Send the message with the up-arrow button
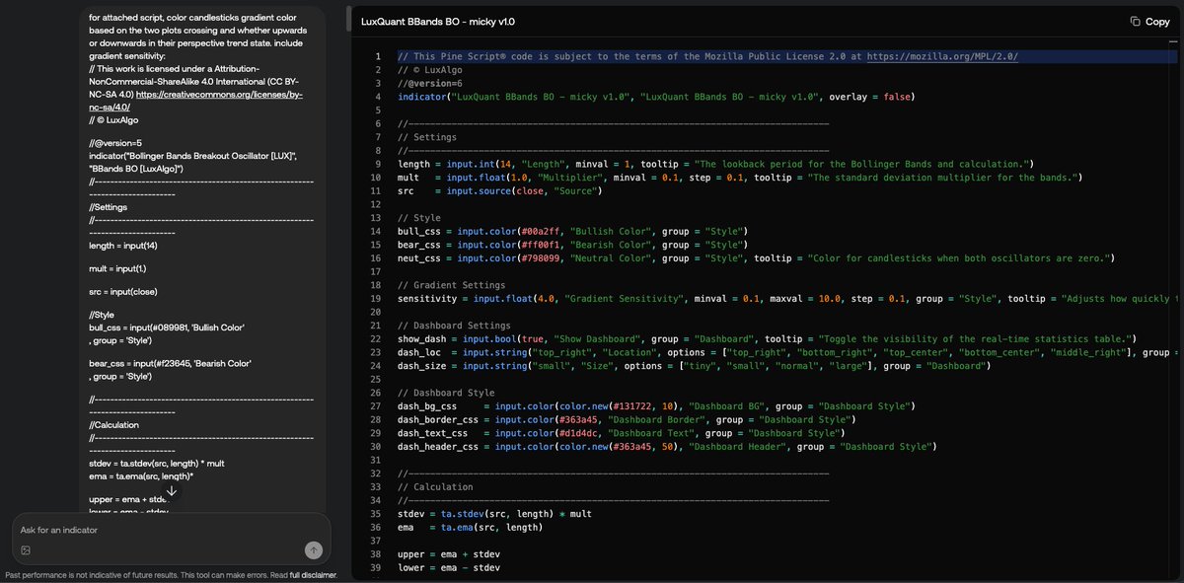Screen dimensions: 1184x583 click(x=314, y=550)
